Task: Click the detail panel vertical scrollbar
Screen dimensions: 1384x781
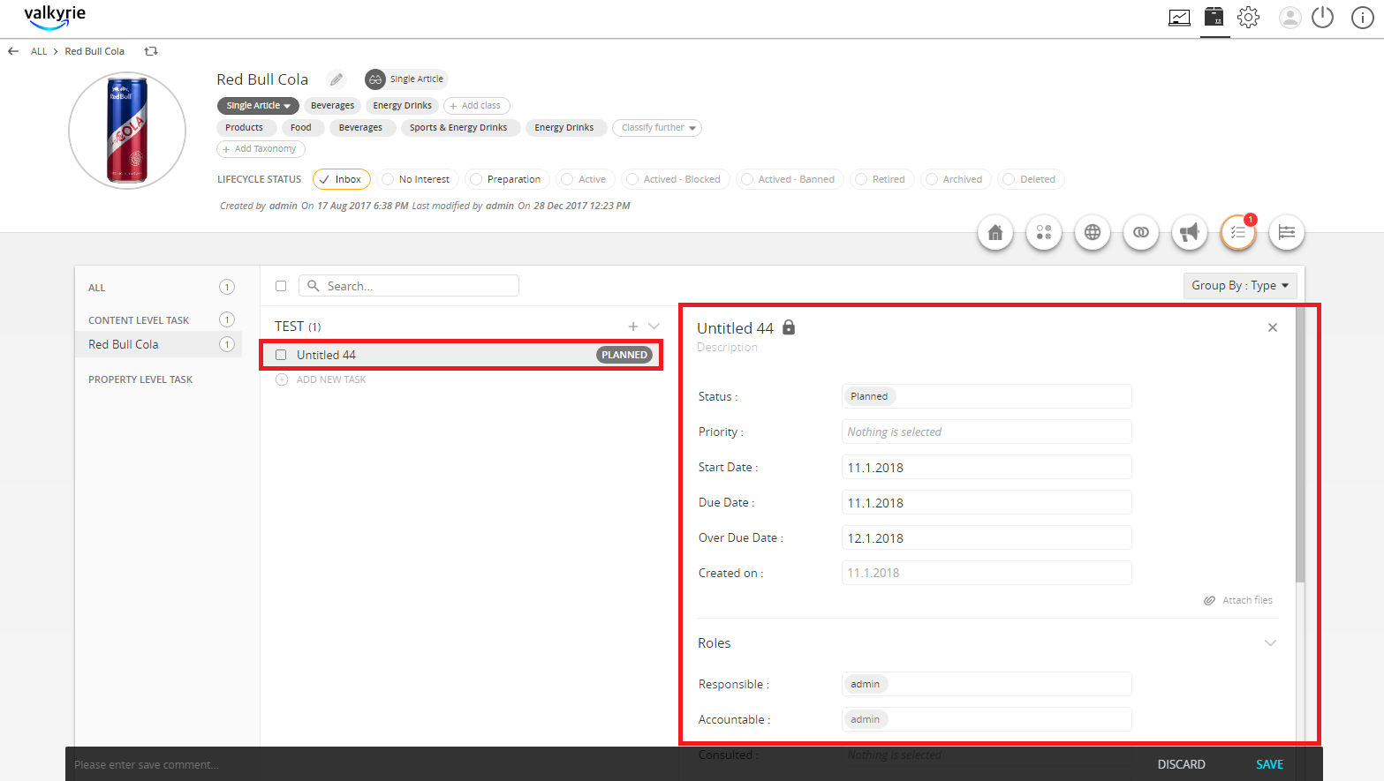Action: [x=1300, y=444]
